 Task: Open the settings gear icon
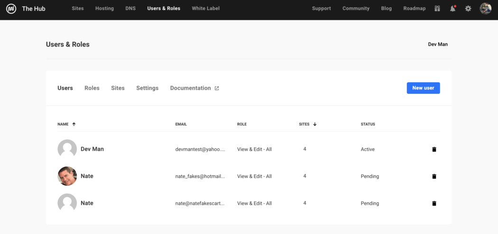click(x=468, y=9)
